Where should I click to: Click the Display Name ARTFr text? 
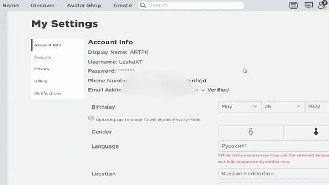pyautogui.click(x=118, y=52)
